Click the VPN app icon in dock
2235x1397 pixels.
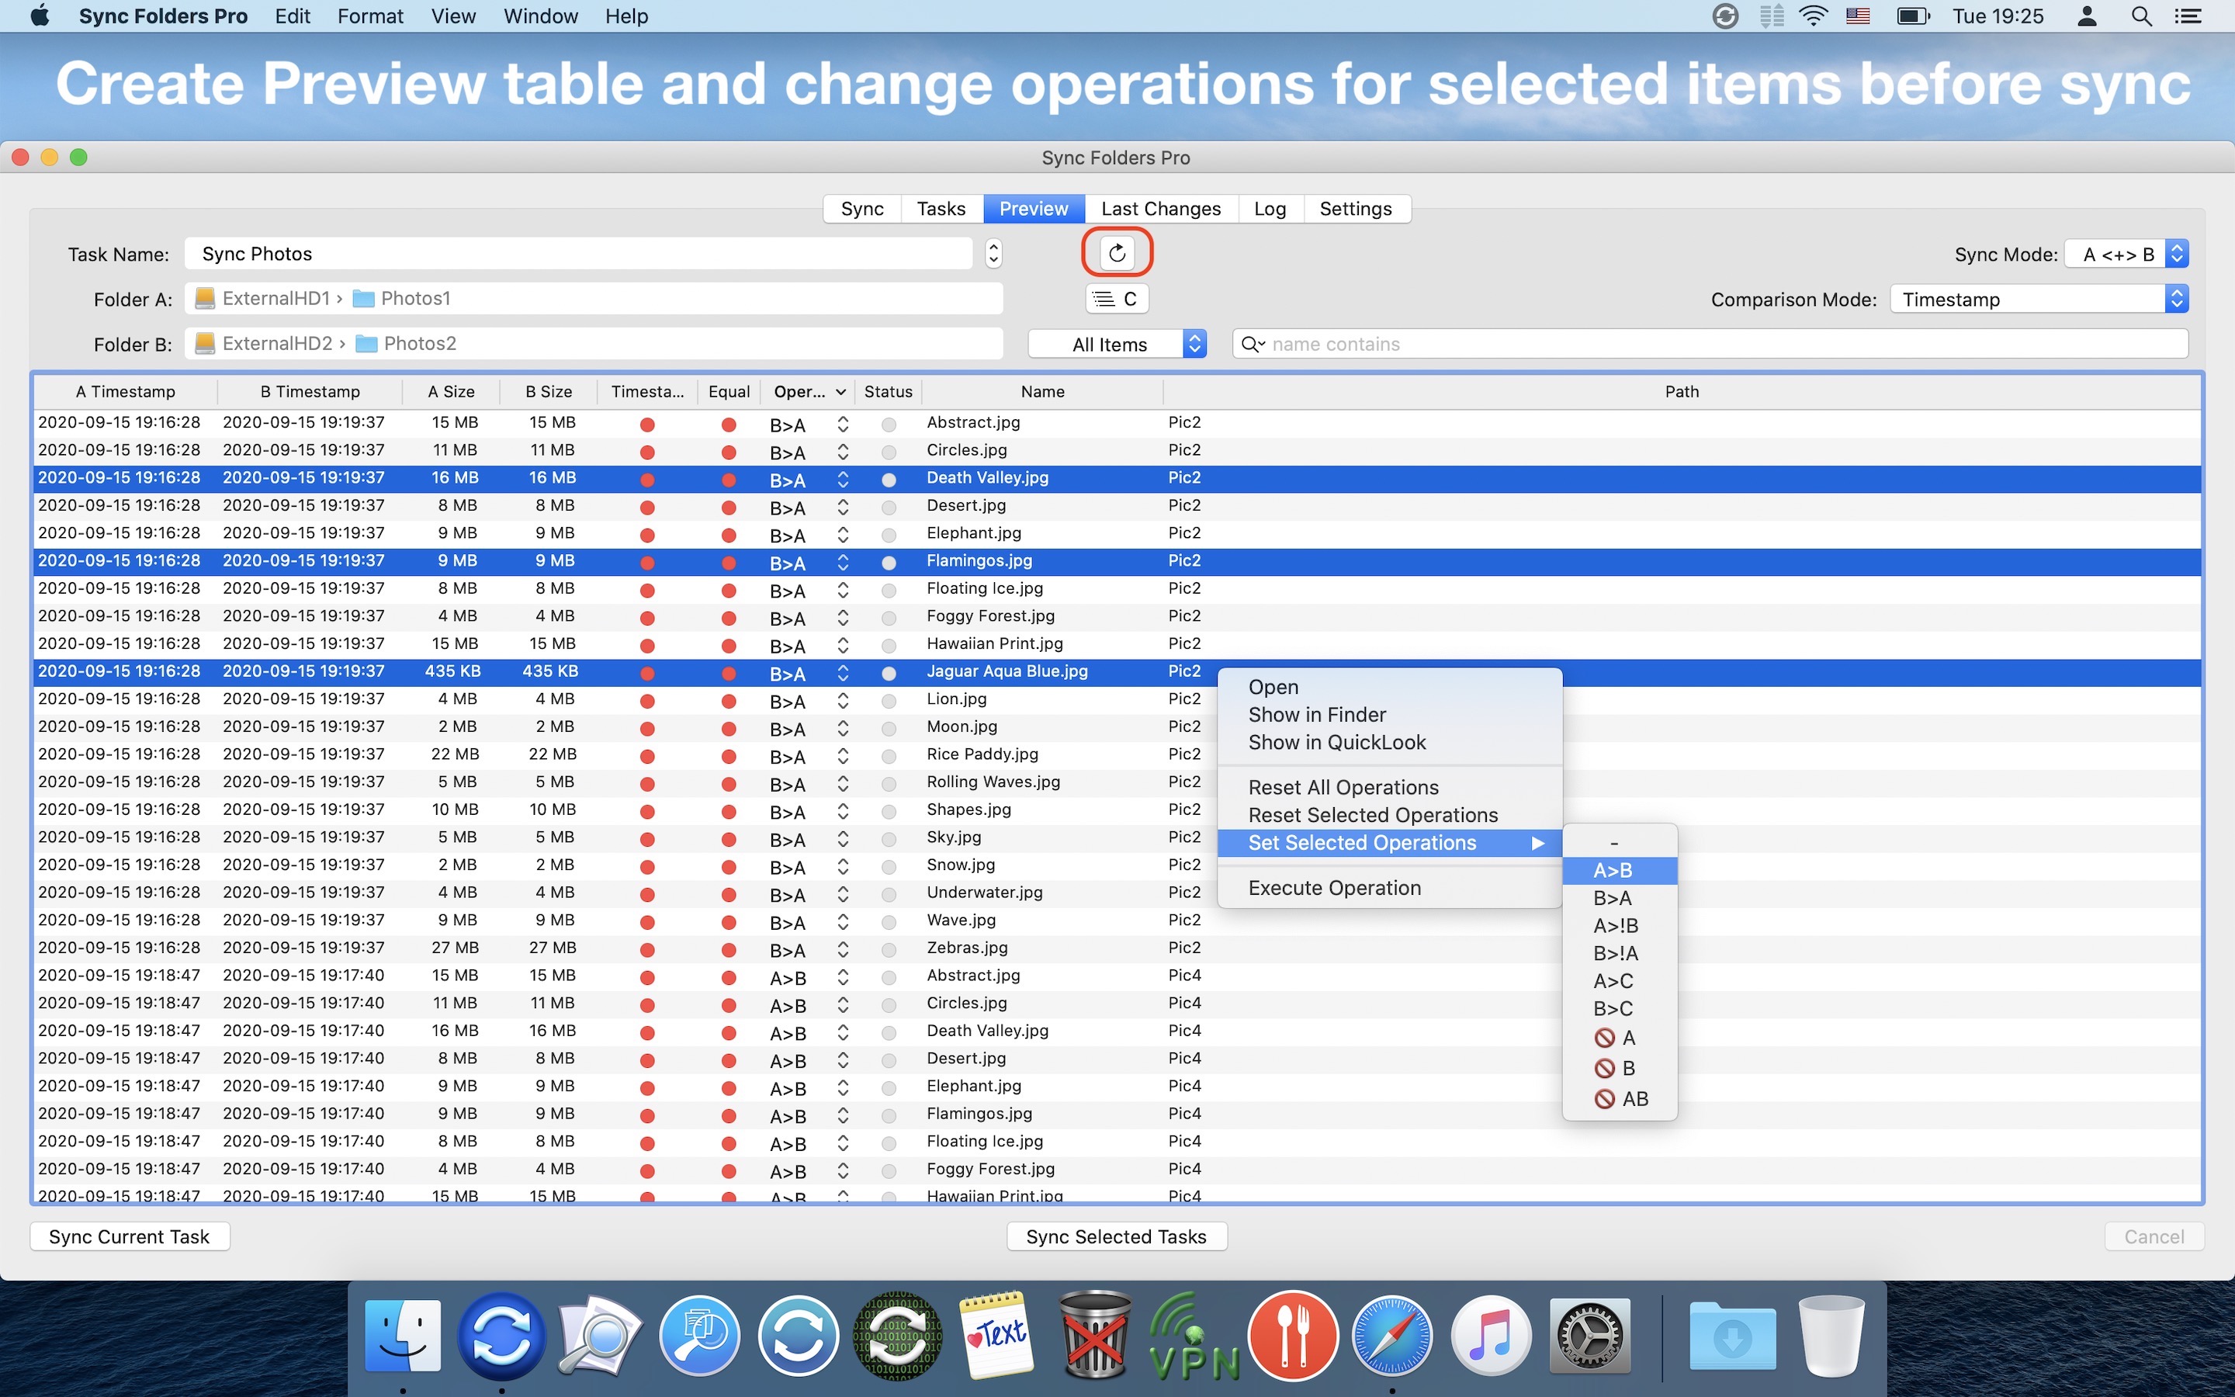(x=1194, y=1336)
